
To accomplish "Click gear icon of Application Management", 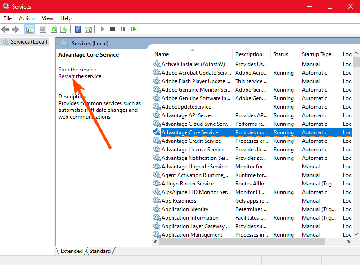I will [157, 235].
